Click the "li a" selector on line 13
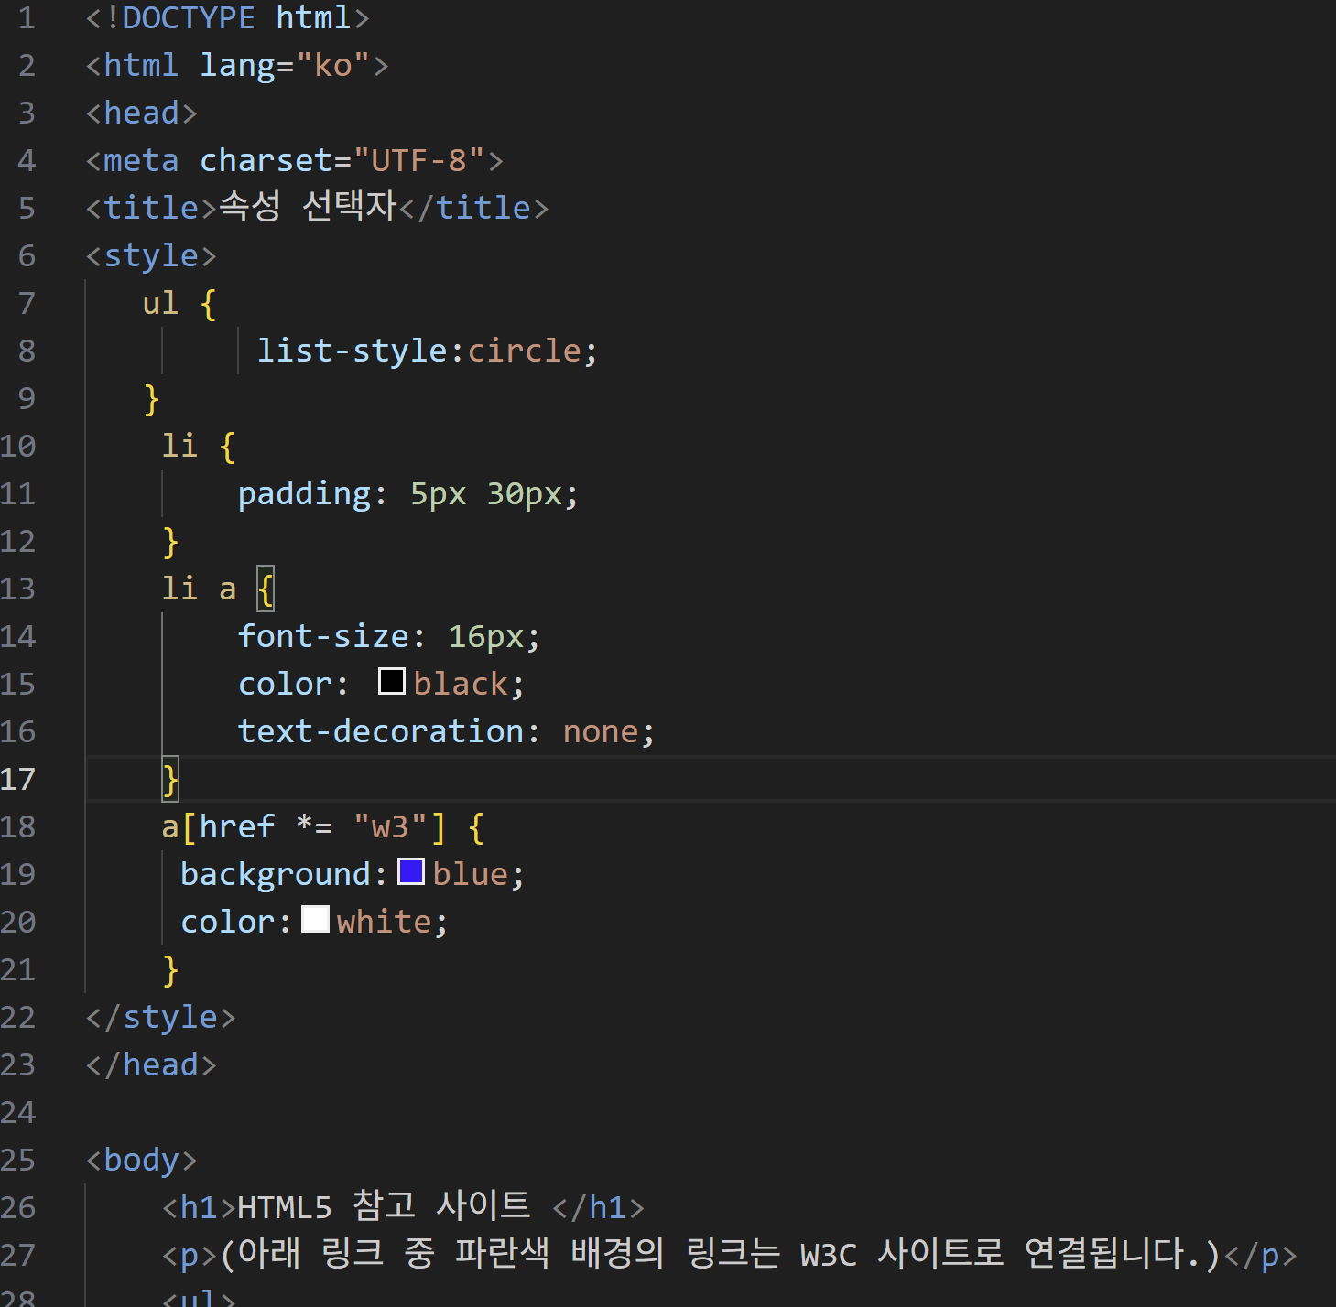 pos(200,589)
